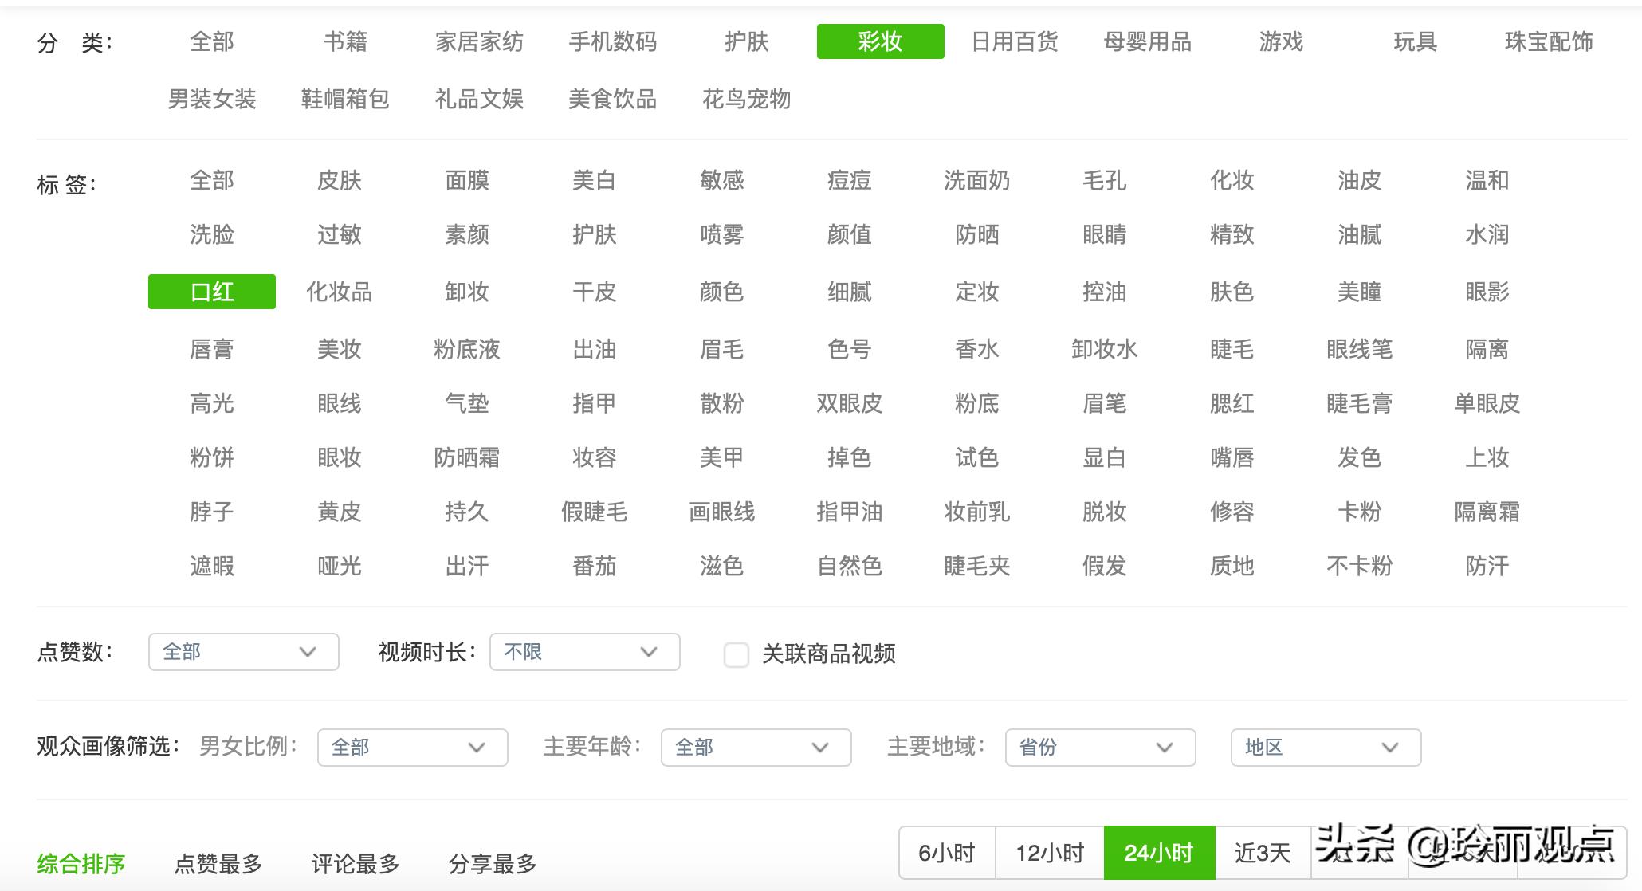Select the 24小时 time range
This screenshot has width=1642, height=891.
coord(1159,853)
